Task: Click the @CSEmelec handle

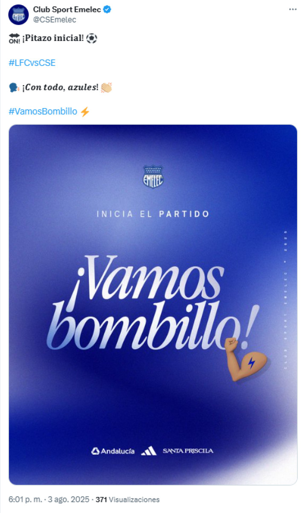Action: [55, 20]
